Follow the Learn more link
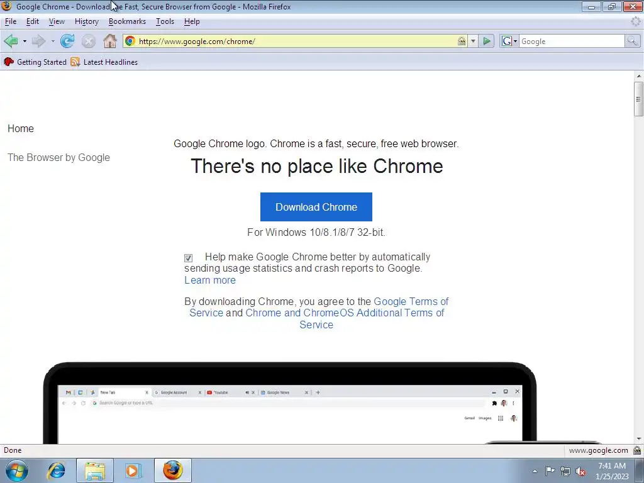Viewport: 644px width, 483px height. click(210, 280)
